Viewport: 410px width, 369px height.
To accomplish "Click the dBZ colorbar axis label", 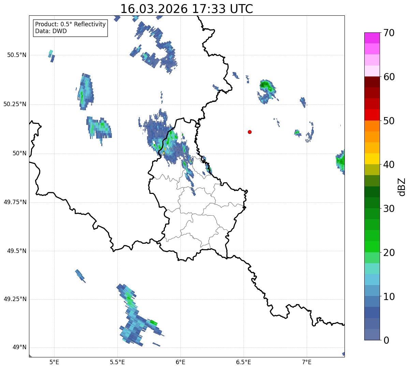I will 401,186.
